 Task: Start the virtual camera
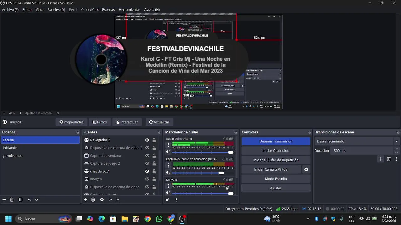(x=271, y=169)
